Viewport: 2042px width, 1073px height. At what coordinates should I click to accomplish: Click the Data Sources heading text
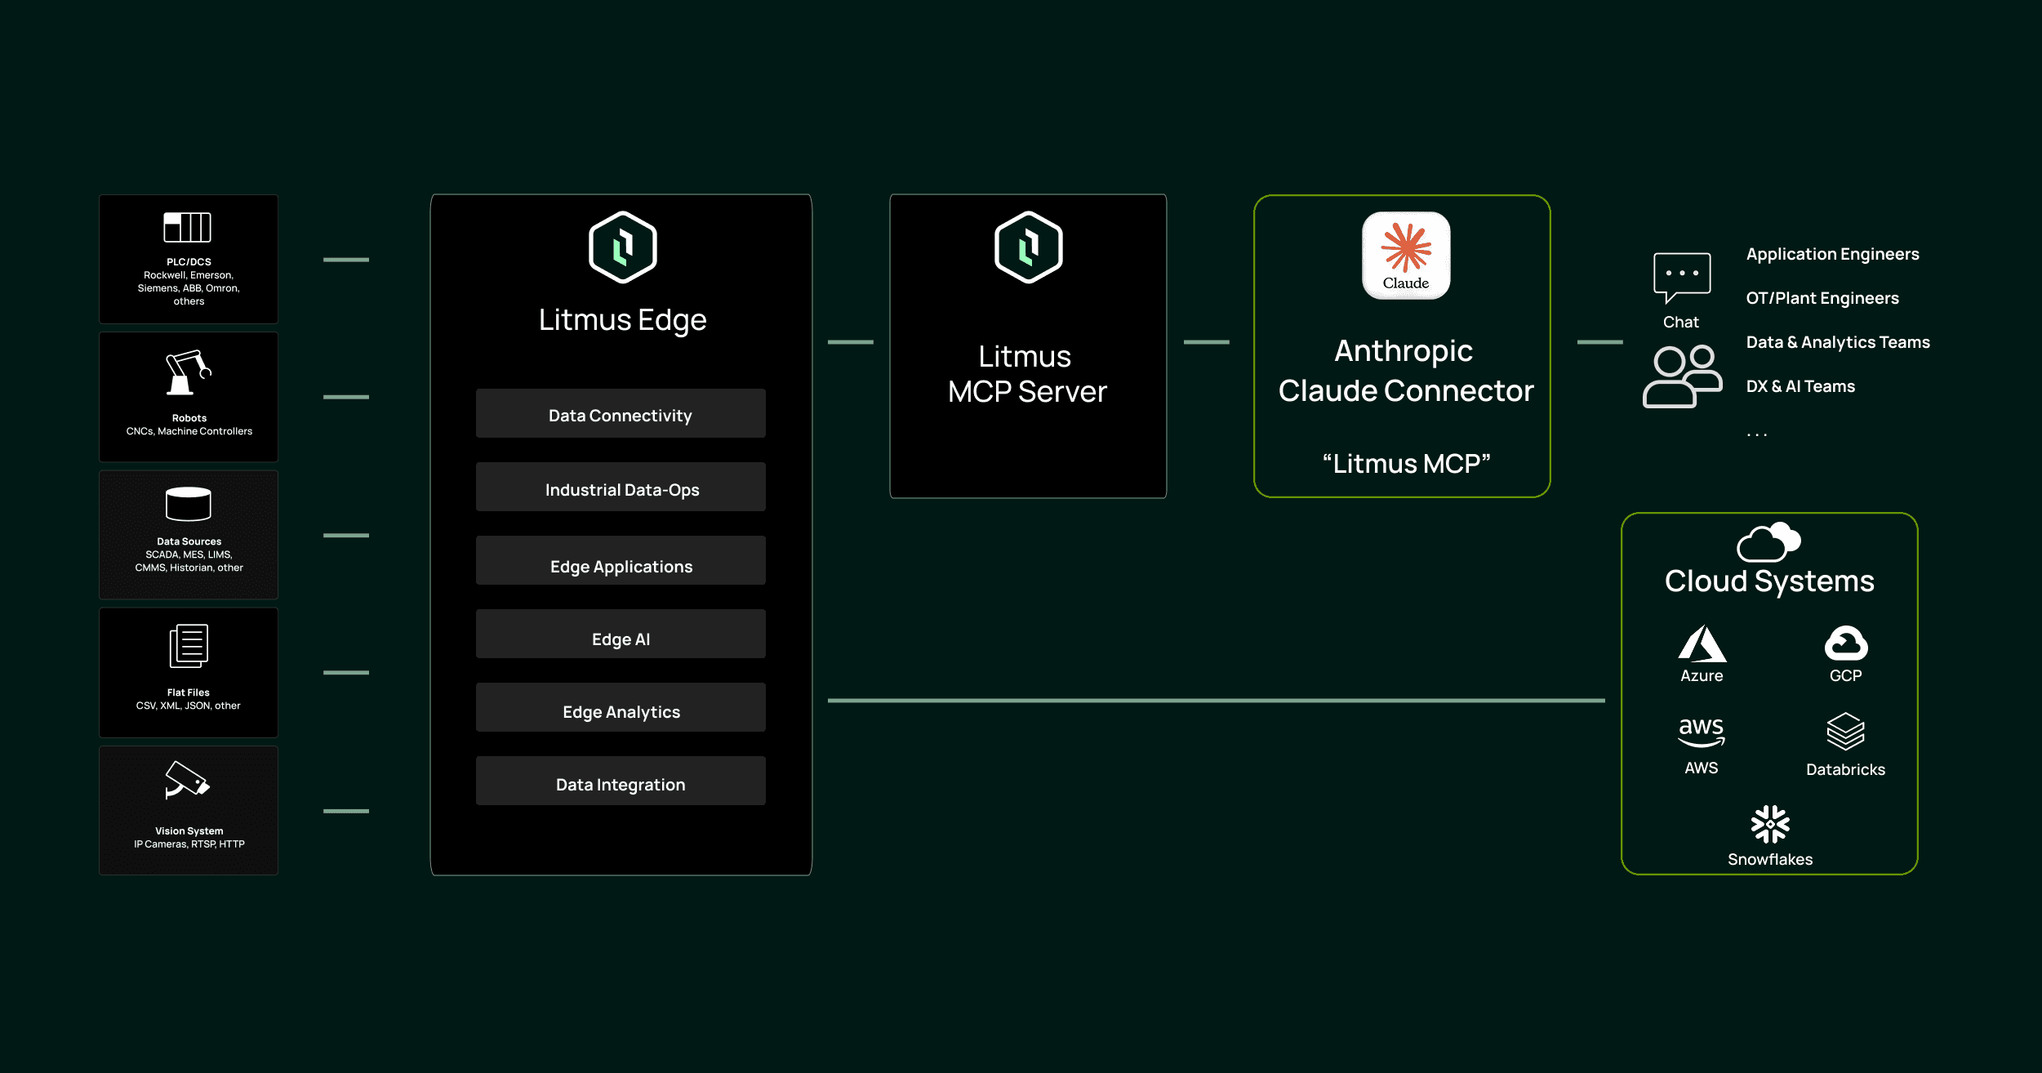click(189, 541)
